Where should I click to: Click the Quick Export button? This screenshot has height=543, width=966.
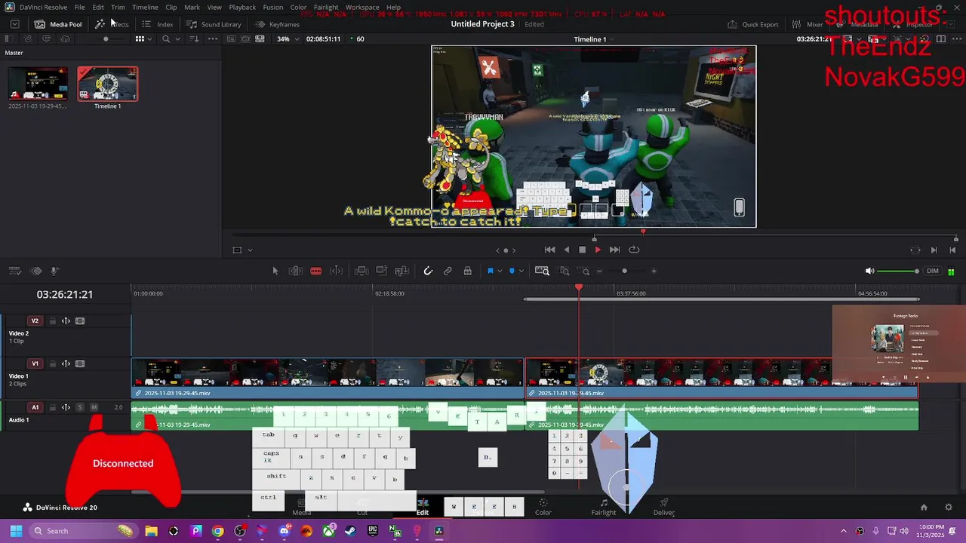(x=753, y=24)
